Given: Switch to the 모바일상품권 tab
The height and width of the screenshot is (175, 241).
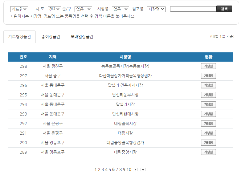Looking at the screenshot, I should 82,37.
